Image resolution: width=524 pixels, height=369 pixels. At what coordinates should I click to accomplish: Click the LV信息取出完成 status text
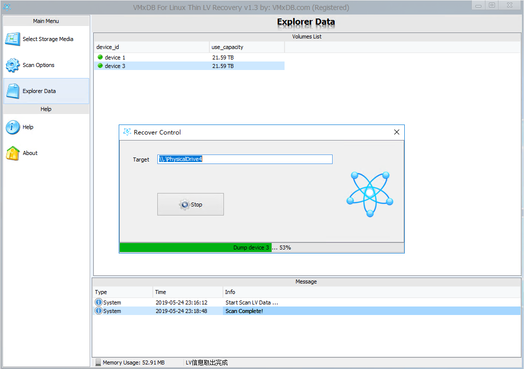tap(206, 362)
